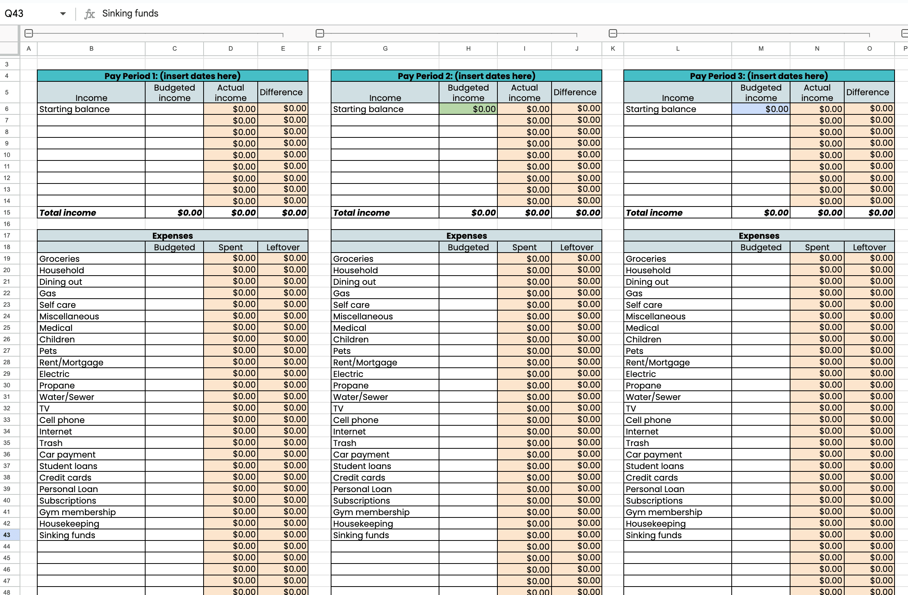Collapse the column group over Pay Period 1

[x=28, y=33]
